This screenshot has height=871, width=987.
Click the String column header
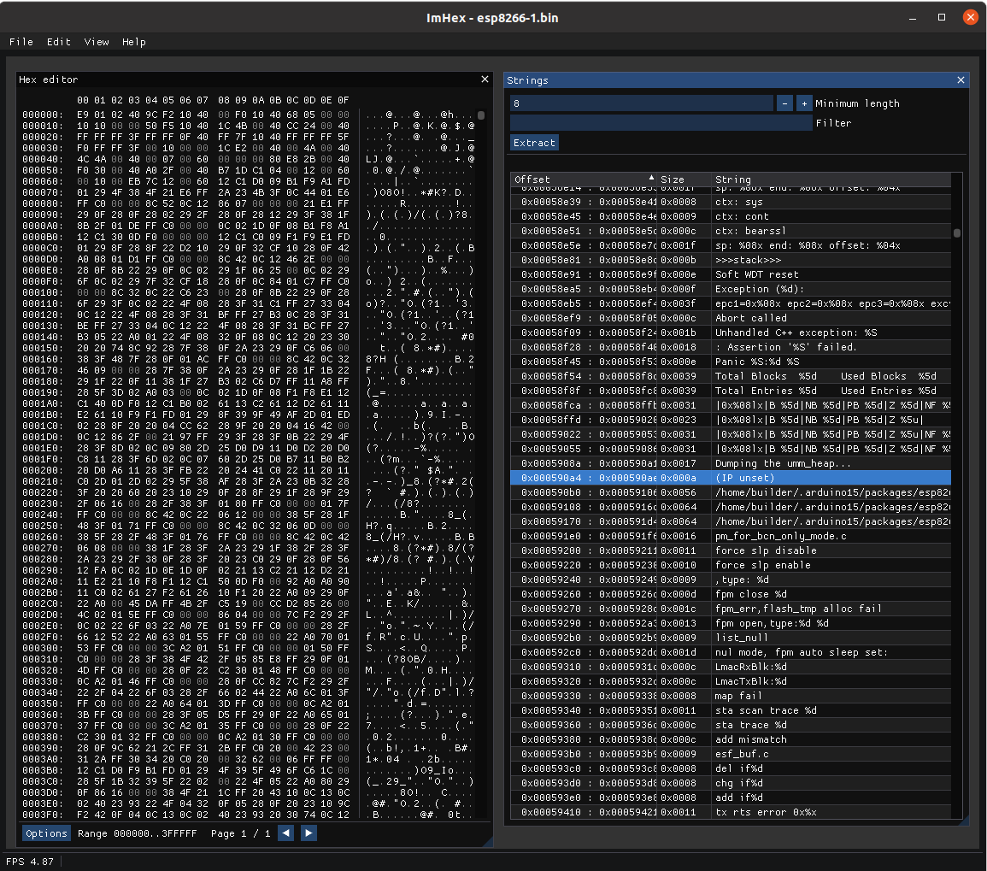tap(733, 179)
